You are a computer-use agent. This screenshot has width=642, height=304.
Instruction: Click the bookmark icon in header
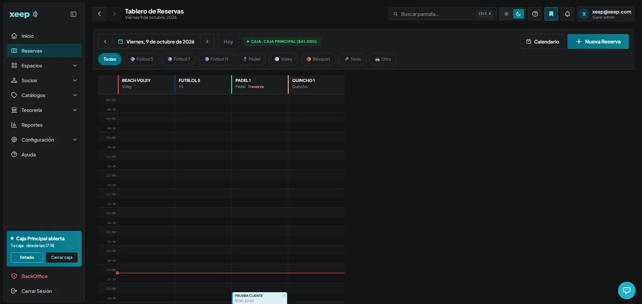[551, 14]
